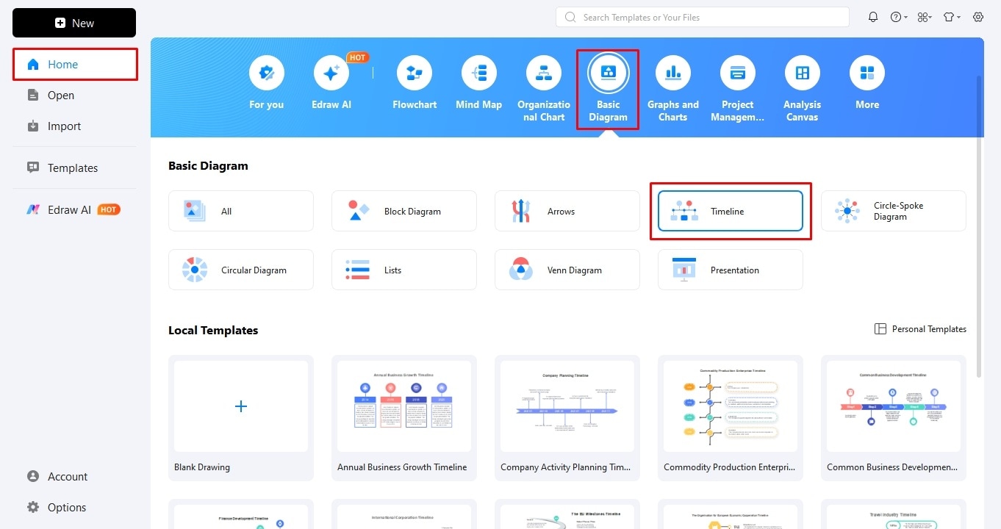Expand the shirt theme dropdown
Screen dimensions: 1001x529
pos(952,17)
